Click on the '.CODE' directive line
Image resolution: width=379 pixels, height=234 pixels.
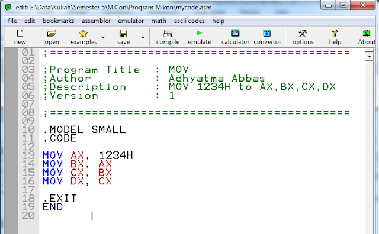(60, 138)
